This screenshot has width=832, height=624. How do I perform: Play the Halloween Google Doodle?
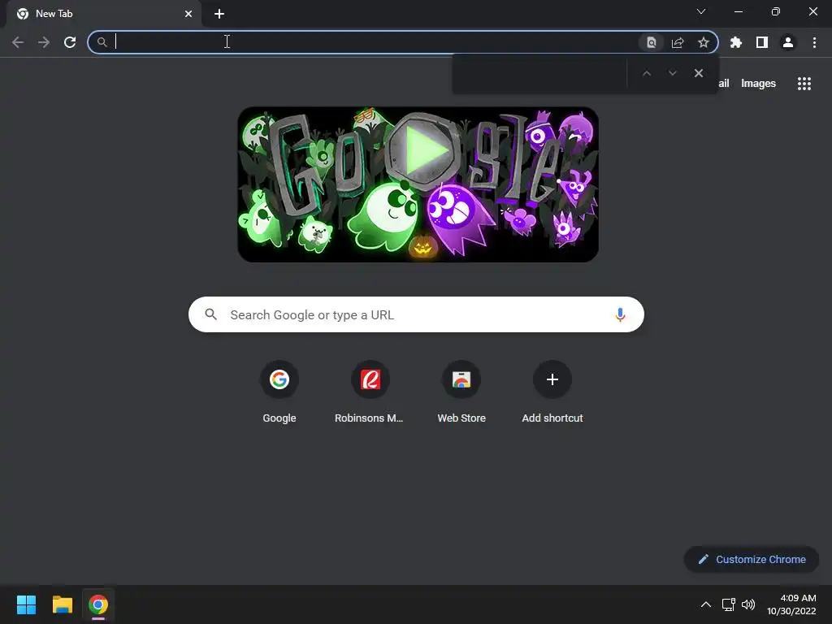[x=422, y=151]
